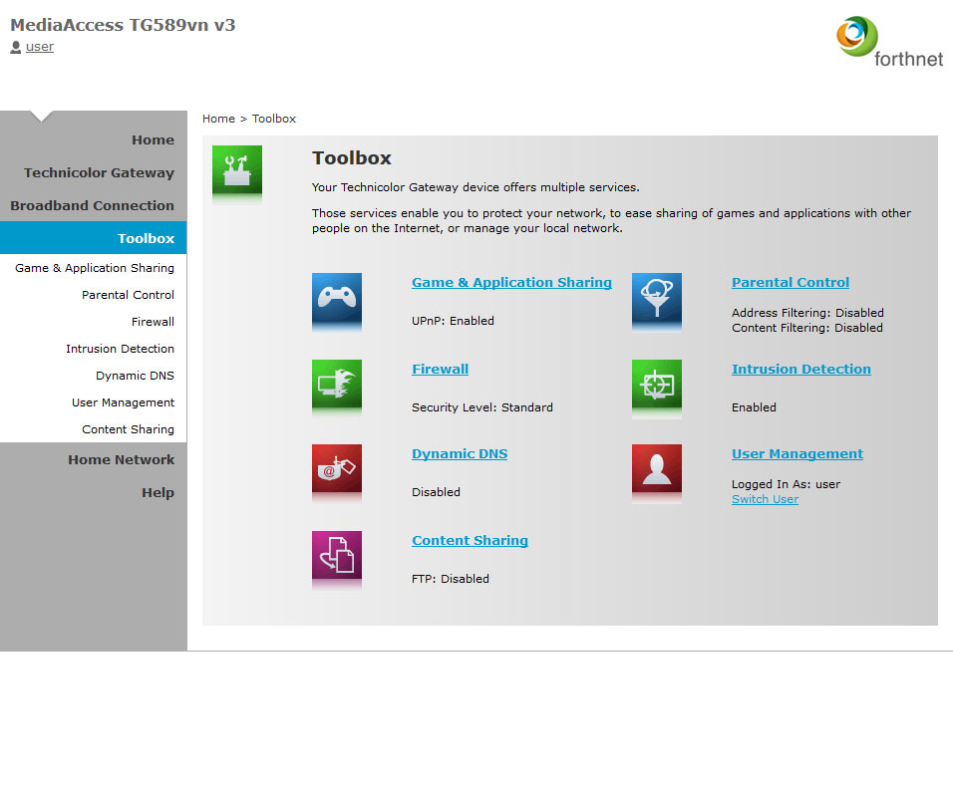Open the Parental Control heading link

(x=791, y=282)
